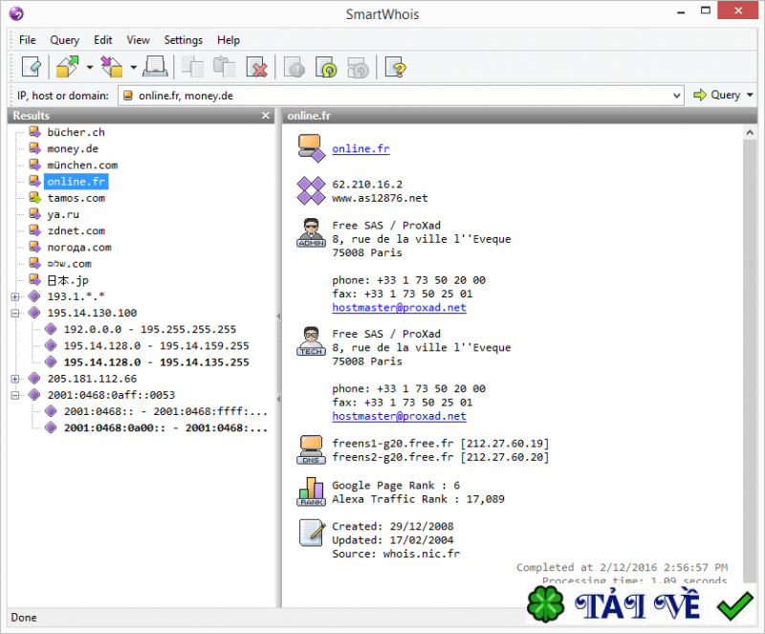Open the address history combo box dropdown
Screen dimensions: 765x634
(677, 96)
